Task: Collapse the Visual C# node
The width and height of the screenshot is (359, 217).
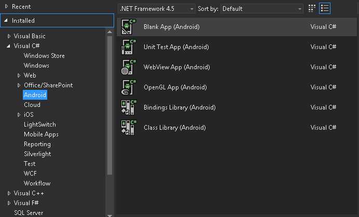Action: [8, 46]
